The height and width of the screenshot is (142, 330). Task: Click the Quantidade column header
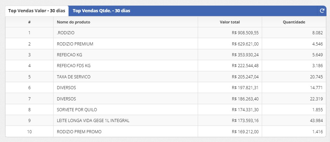click(x=294, y=22)
